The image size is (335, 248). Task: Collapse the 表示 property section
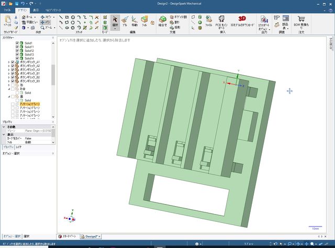tap(4, 134)
